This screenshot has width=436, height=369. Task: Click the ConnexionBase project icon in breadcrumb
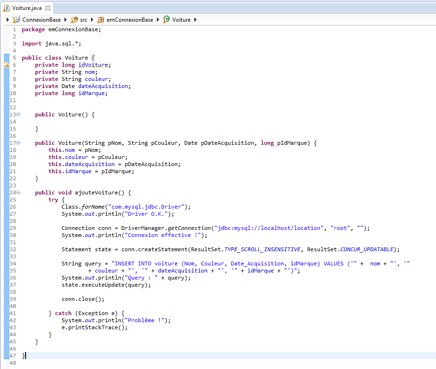coord(17,20)
